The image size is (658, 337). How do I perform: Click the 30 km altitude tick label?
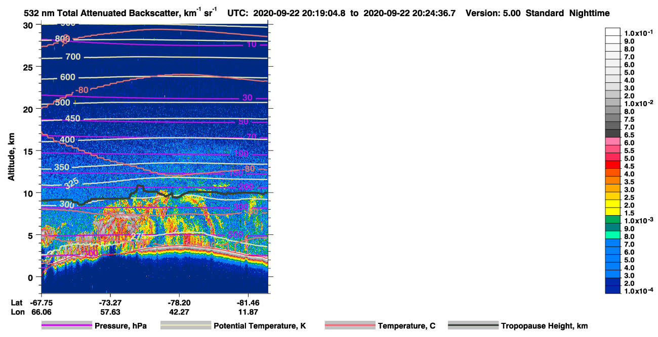coord(28,25)
